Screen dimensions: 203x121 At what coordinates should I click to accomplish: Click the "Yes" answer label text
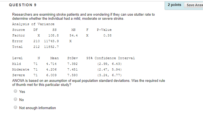pos(22,92)
